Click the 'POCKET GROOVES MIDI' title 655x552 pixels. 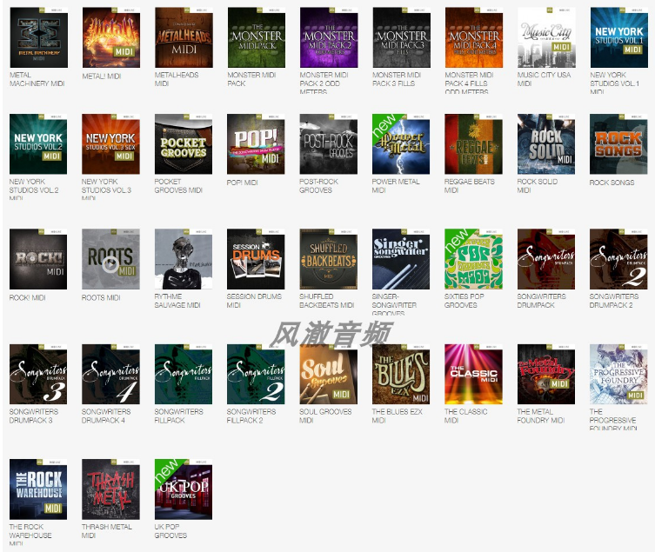coord(178,186)
